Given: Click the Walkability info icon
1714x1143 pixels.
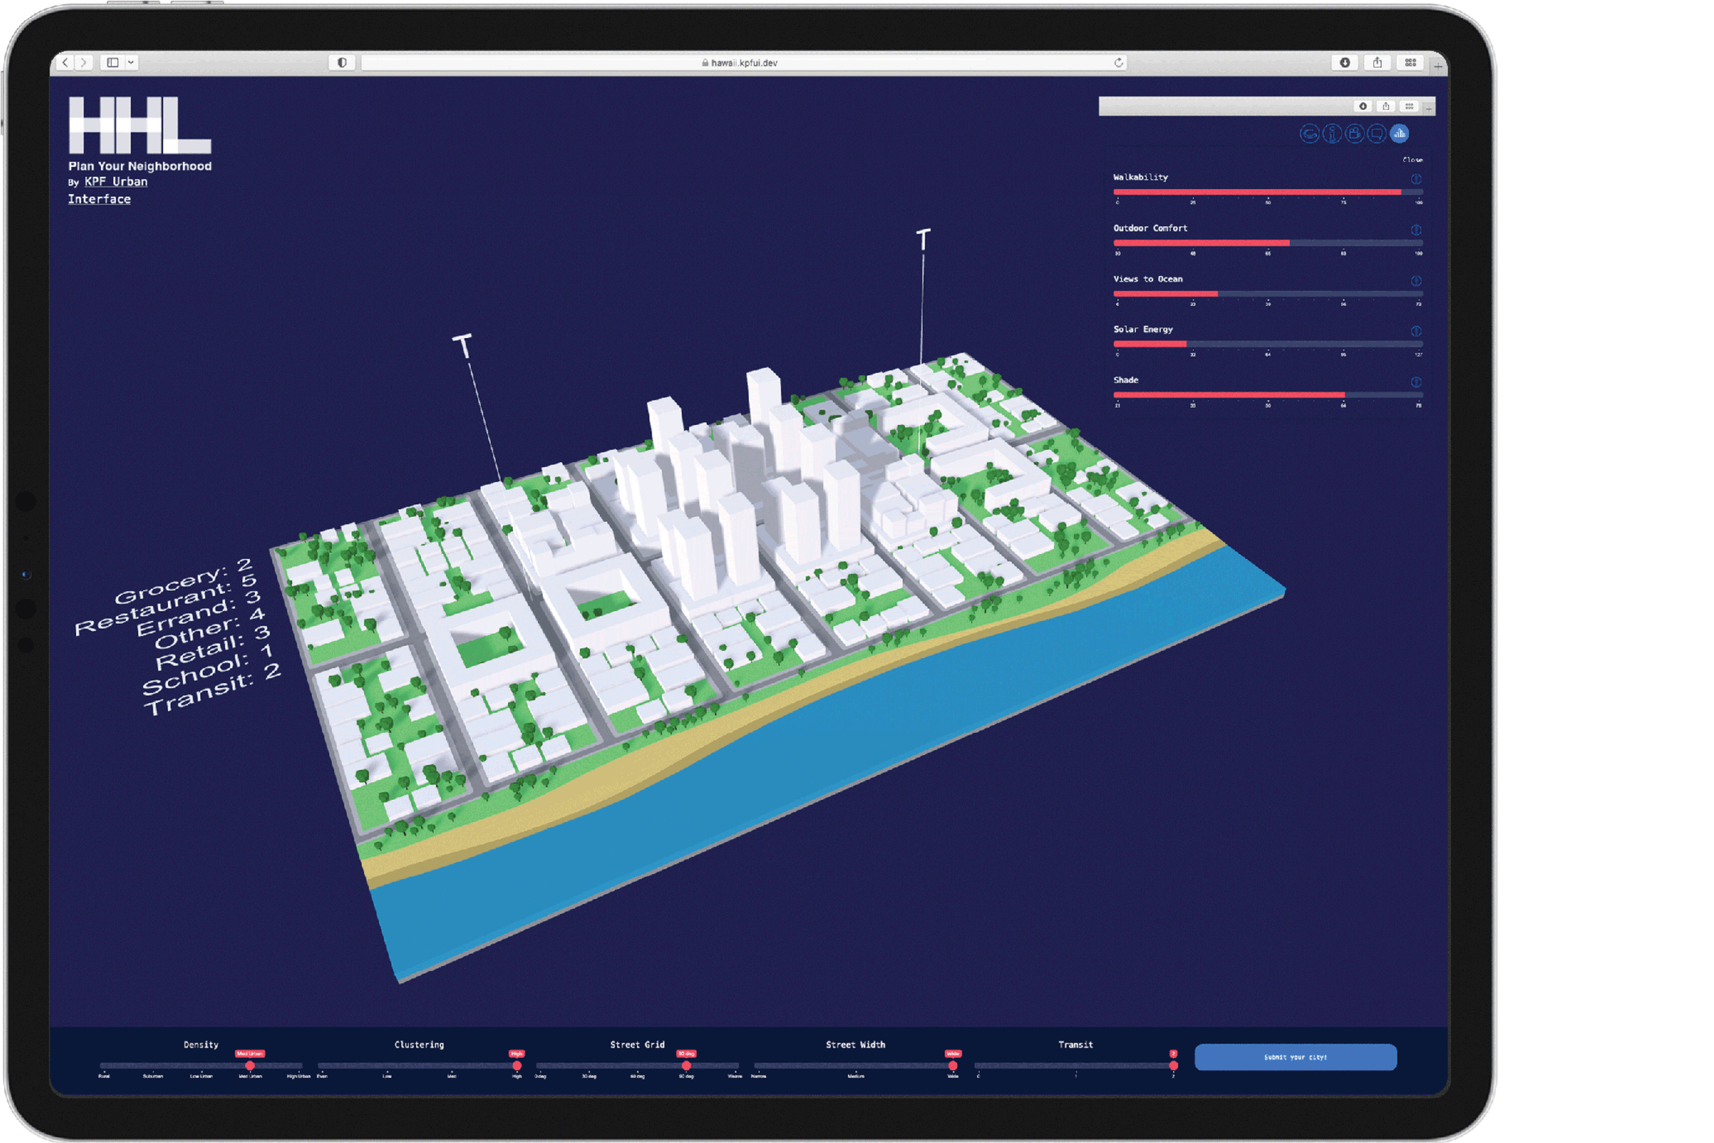Looking at the screenshot, I should pyautogui.click(x=1416, y=180).
